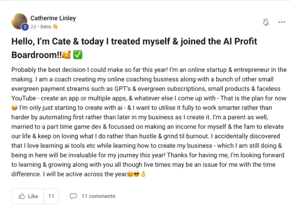Open the three-dot more options menu
296x210 pixels.
point(282,22)
